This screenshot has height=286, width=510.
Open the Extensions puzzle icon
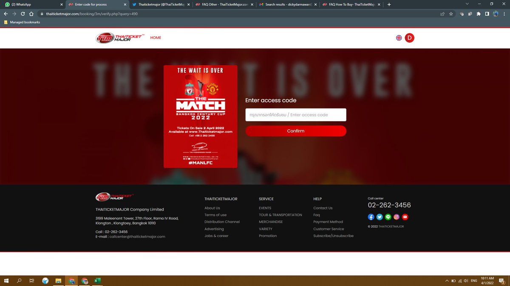click(479, 14)
